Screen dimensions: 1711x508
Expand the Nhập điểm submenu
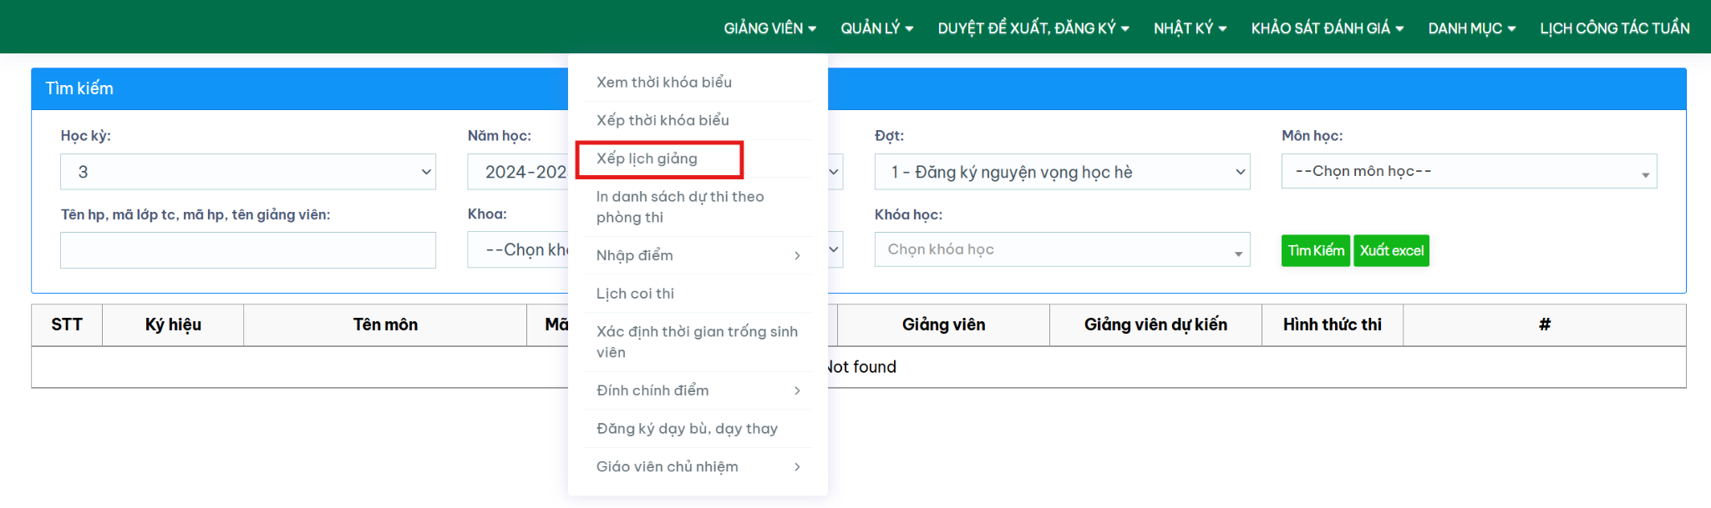click(698, 255)
